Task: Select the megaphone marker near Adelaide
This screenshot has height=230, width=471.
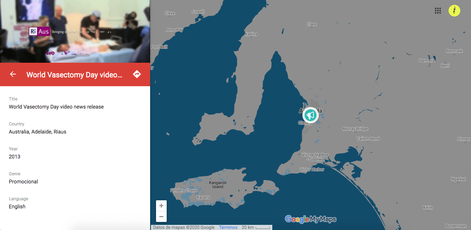Action: (311, 115)
